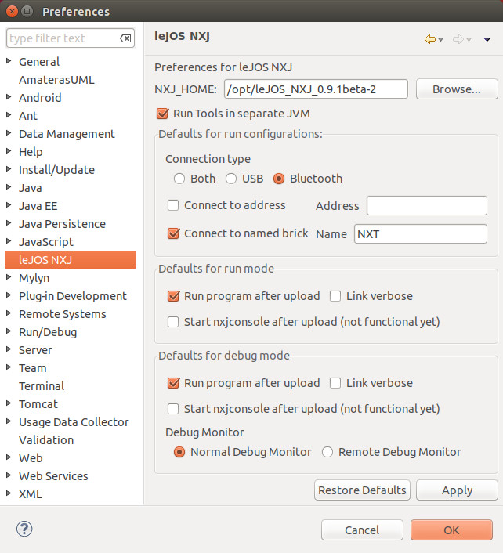Image resolution: width=503 pixels, height=553 pixels.
Task: Select Usage Data Collector entry
Action: [74, 422]
